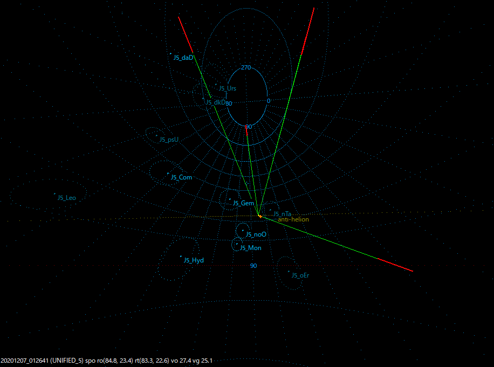Click the anti-helion label
The width and height of the screenshot is (494, 367).
click(x=293, y=219)
